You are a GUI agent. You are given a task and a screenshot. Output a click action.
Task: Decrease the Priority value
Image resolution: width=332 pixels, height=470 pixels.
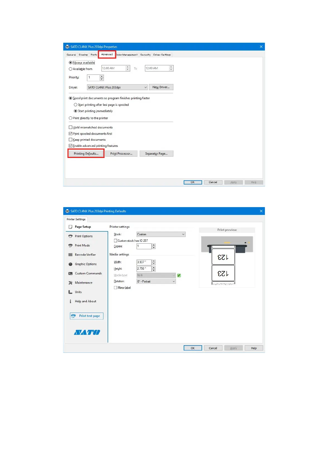point(102,79)
